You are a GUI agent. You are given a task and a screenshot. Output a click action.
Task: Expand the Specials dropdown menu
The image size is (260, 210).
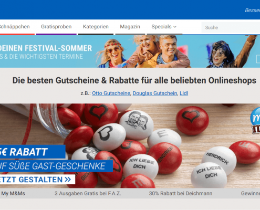click(x=164, y=27)
